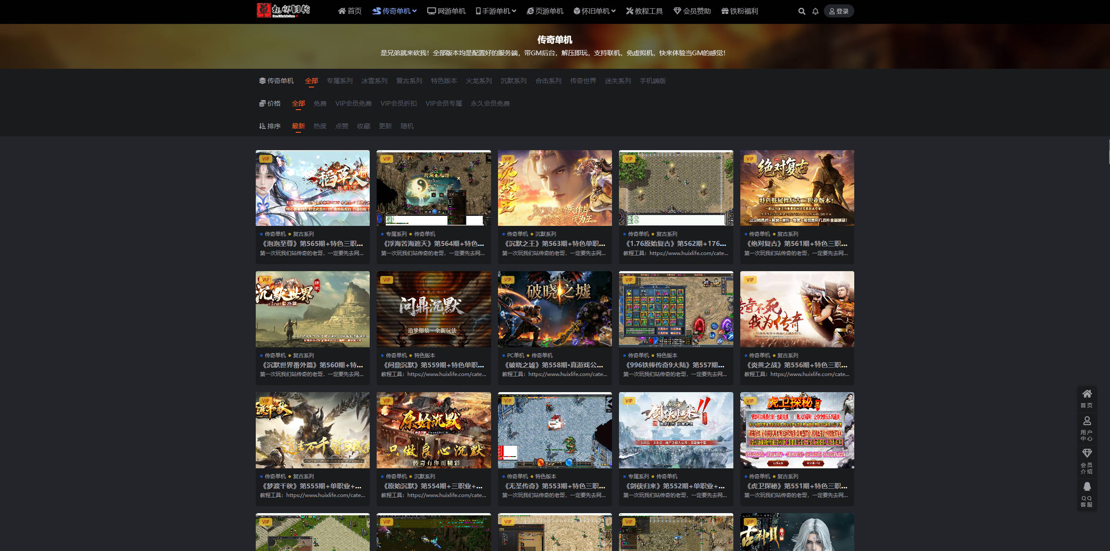This screenshot has width=1110, height=551.
Task: Expand the 怀旧单机 nav dropdown
Action: pos(595,11)
